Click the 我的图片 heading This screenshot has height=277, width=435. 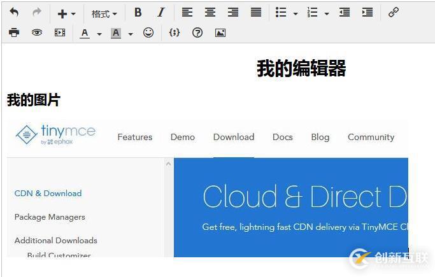34,100
